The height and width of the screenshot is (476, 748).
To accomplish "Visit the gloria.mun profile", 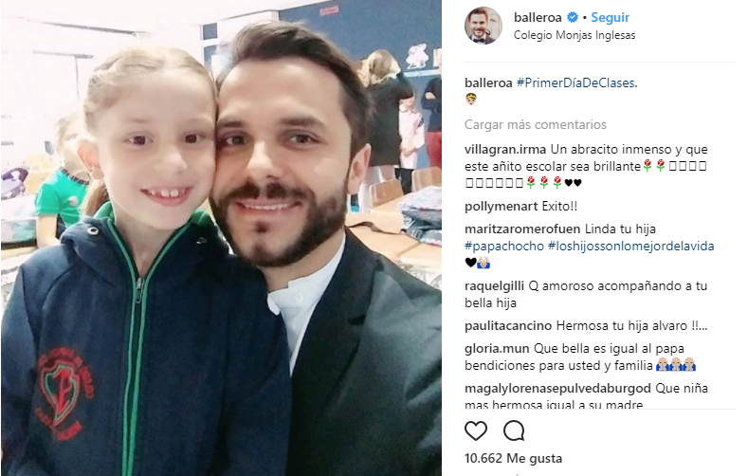I will point(497,349).
